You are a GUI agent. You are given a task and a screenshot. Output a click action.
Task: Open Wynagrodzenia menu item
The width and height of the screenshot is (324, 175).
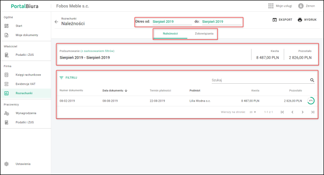pyautogui.click(x=26, y=113)
